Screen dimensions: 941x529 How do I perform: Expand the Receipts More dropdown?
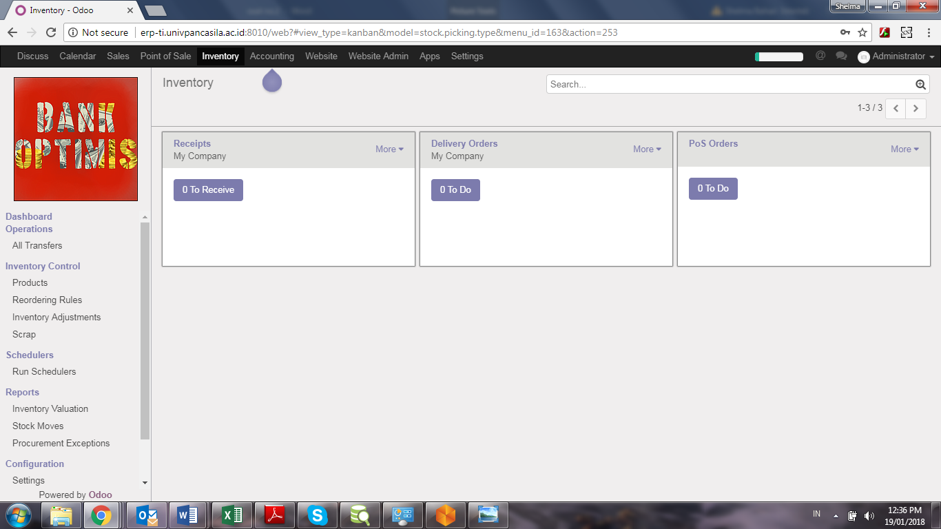coord(389,149)
